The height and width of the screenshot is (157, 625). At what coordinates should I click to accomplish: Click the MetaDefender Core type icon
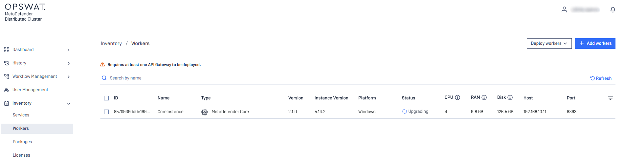(205, 112)
